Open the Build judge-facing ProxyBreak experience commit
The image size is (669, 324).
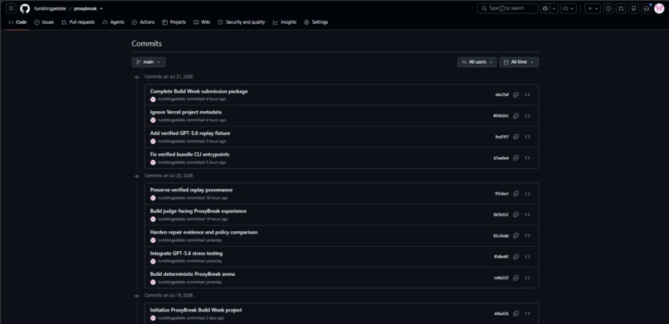click(198, 210)
